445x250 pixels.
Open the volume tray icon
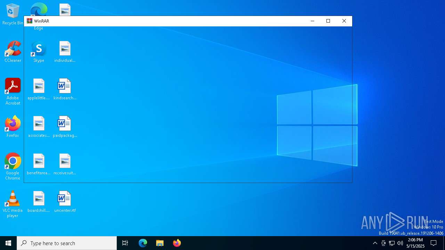(400, 243)
